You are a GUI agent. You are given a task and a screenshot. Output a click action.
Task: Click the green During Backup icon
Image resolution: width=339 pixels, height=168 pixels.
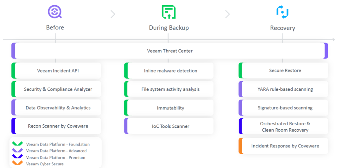coord(169,12)
